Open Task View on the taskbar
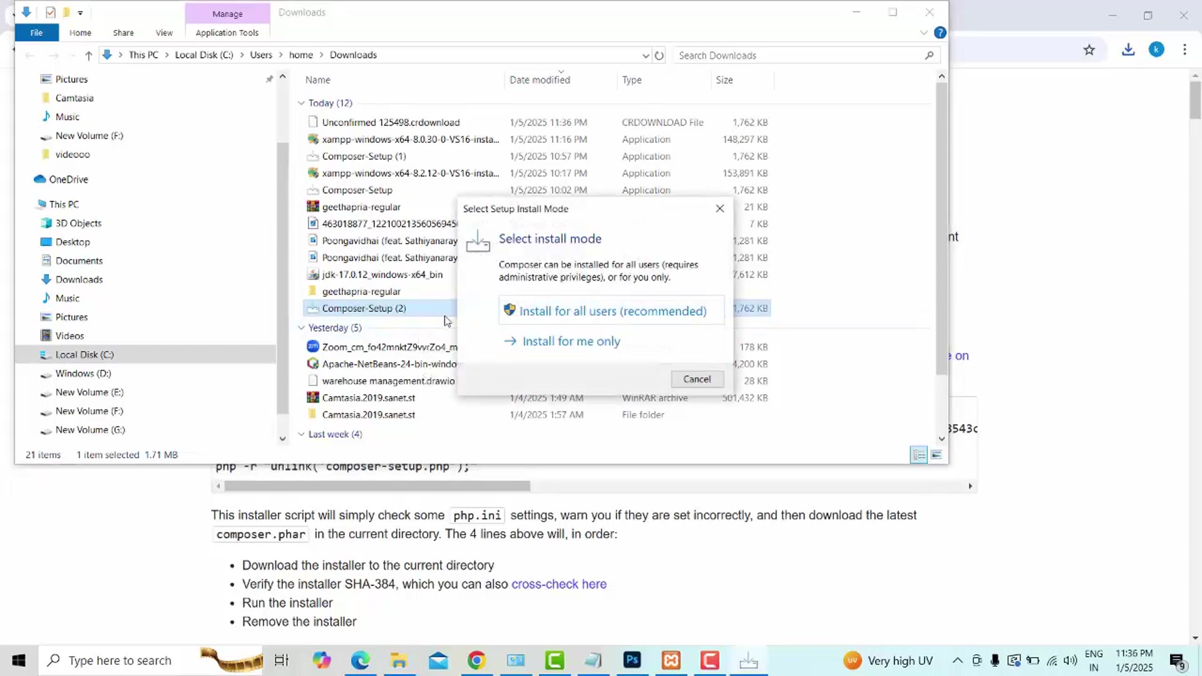 [282, 660]
